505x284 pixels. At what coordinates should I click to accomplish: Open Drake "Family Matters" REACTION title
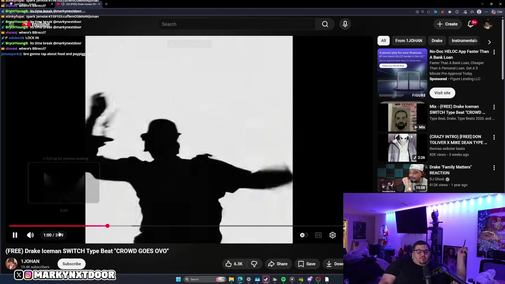click(x=451, y=170)
